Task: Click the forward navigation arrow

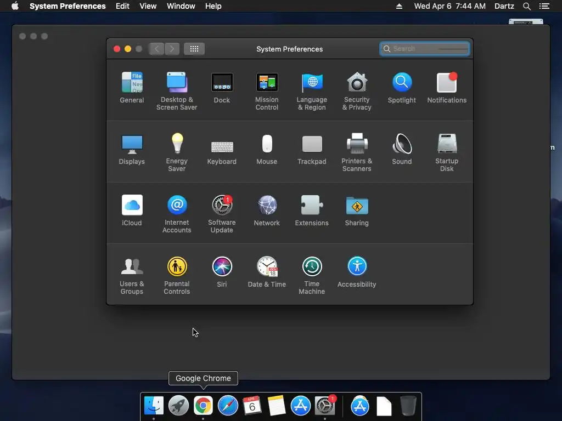Action: [x=172, y=49]
